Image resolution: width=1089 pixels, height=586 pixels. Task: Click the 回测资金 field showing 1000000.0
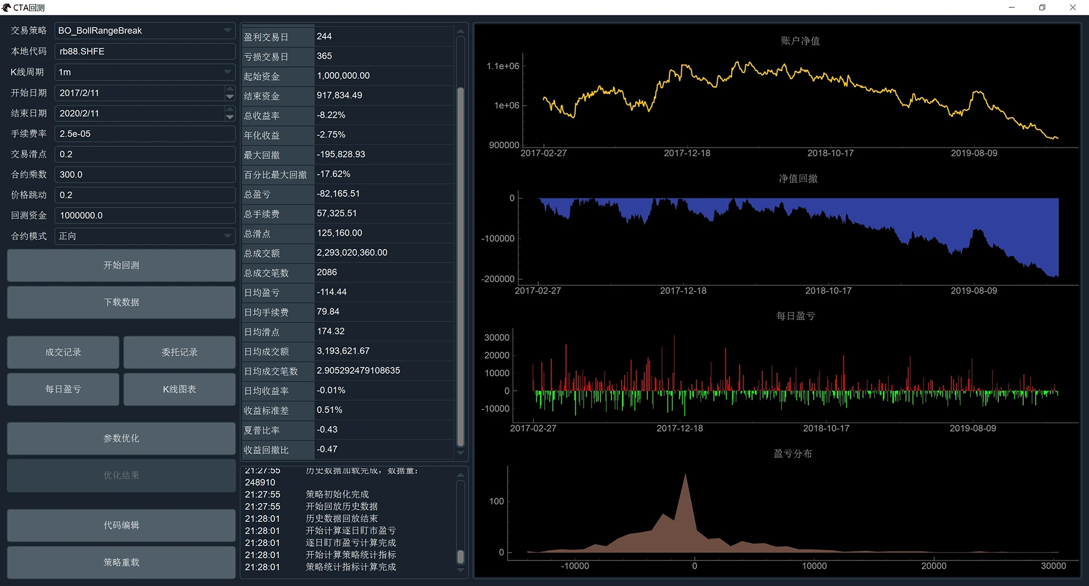tap(145, 216)
